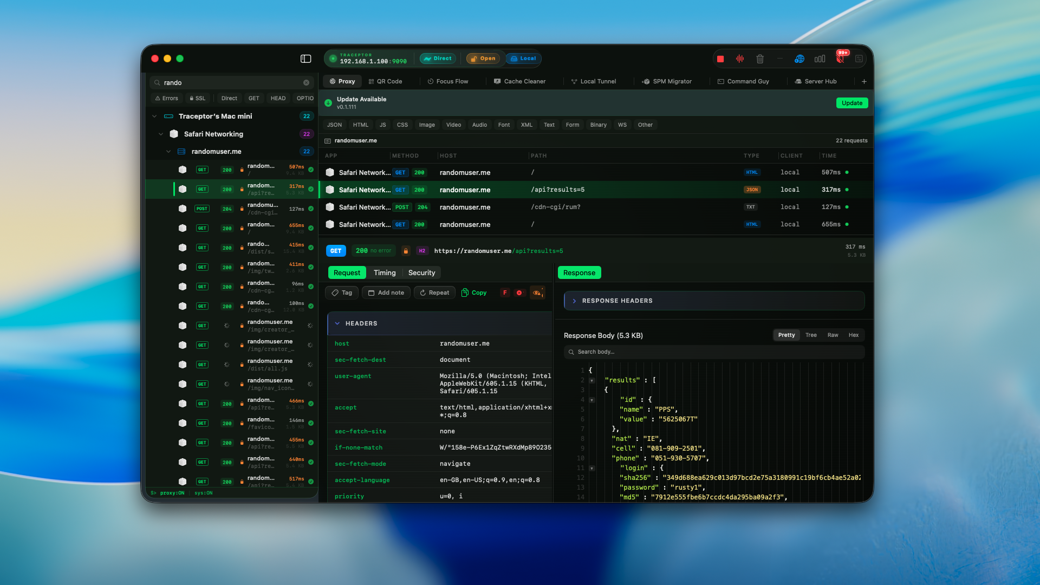The height and width of the screenshot is (585, 1040).
Task: Click the domain icon beside randomuser.me in sidebar
Action: (182, 152)
